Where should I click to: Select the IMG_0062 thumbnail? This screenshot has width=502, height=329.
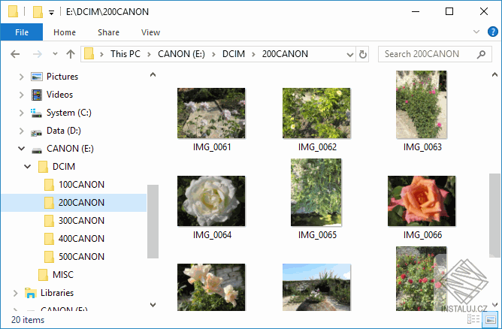pyautogui.click(x=316, y=113)
